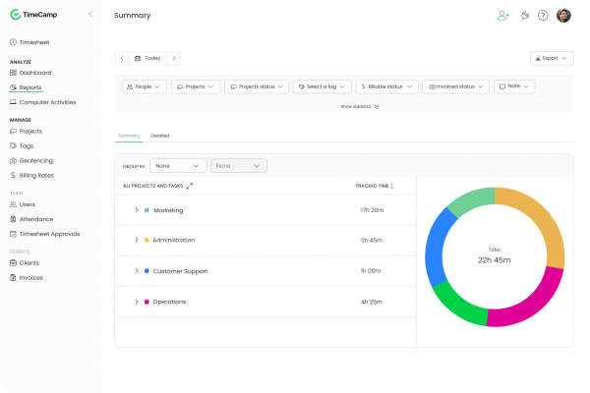Open the Geofencing page from the sidebar

tap(35, 160)
